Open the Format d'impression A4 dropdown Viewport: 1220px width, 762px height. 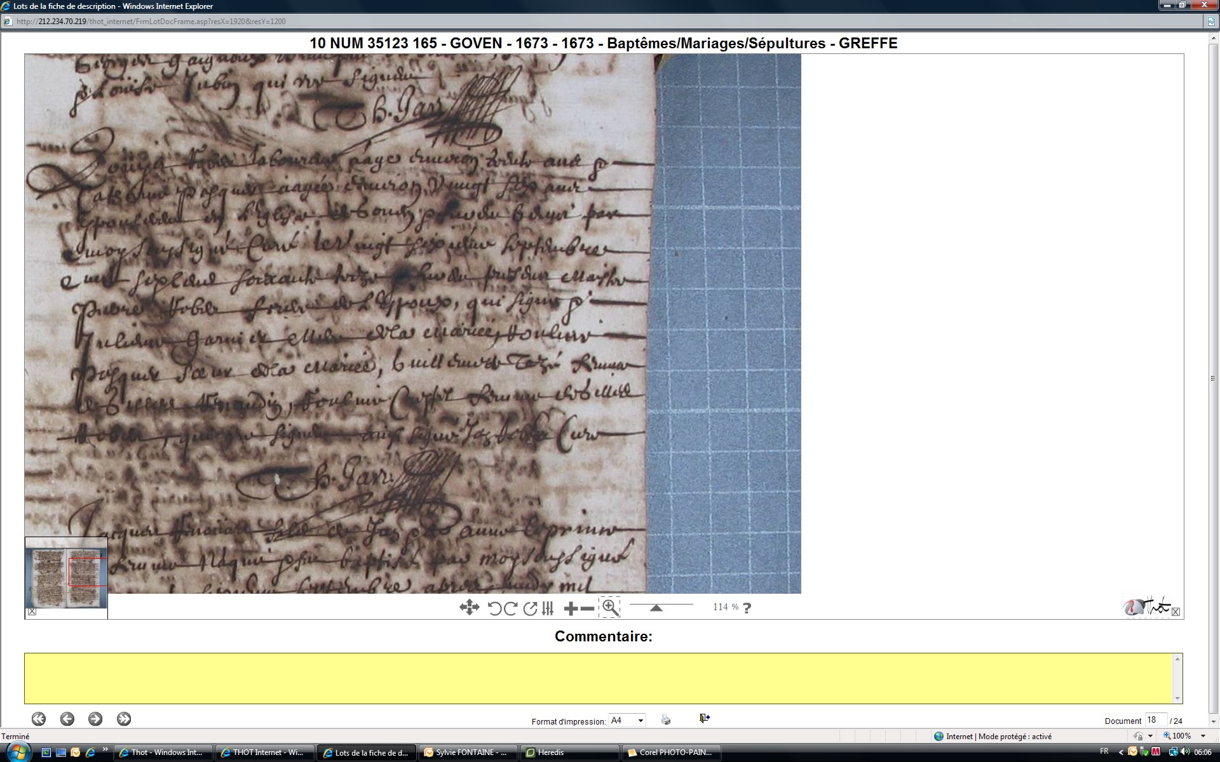pos(627,720)
